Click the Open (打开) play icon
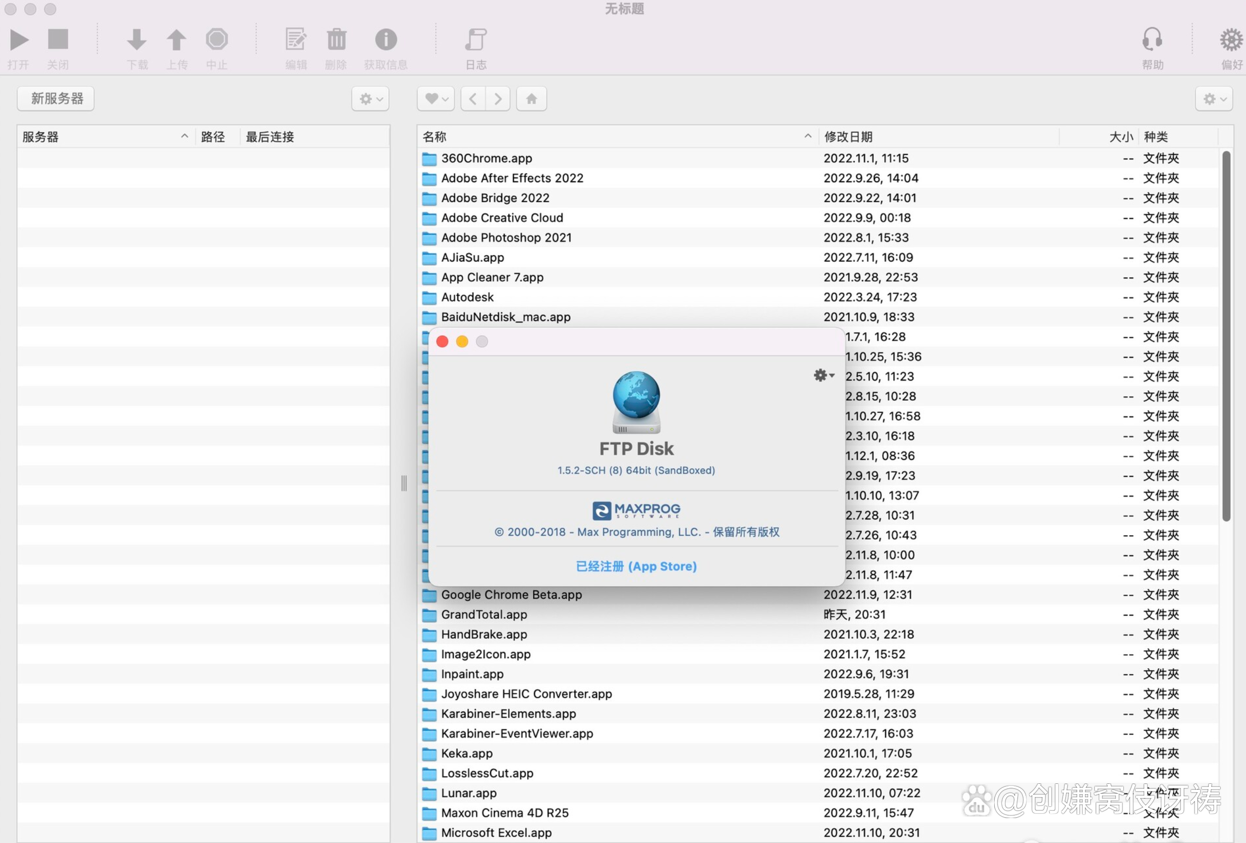Screen dimensions: 1246x843 pyautogui.click(x=19, y=40)
